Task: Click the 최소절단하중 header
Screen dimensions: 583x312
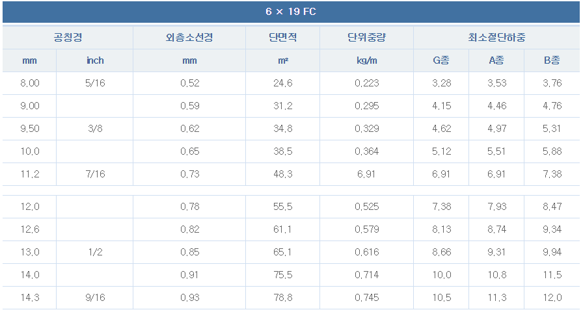Action: (x=496, y=38)
